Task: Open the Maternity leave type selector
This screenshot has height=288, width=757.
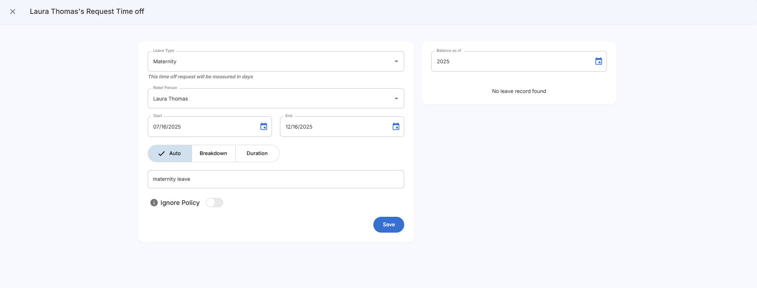Action: coord(269,61)
